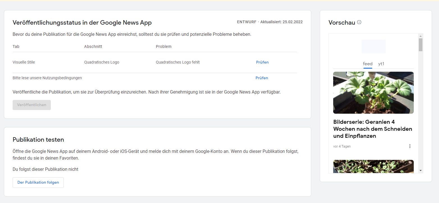
Task: Select 'Bitte lese unsere Nutzungsbedingungen' text
Action: [47, 78]
